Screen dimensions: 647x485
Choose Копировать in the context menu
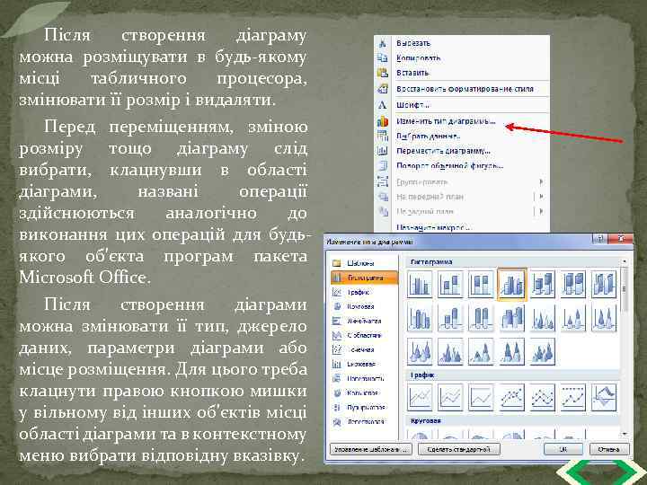pos(418,57)
